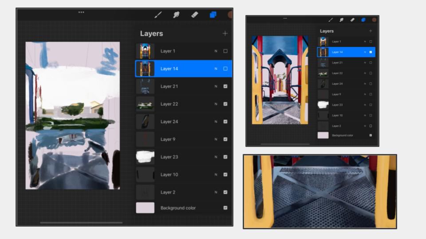Disable Background color visibility in the larger panel
426x239 pixels.
225,208
